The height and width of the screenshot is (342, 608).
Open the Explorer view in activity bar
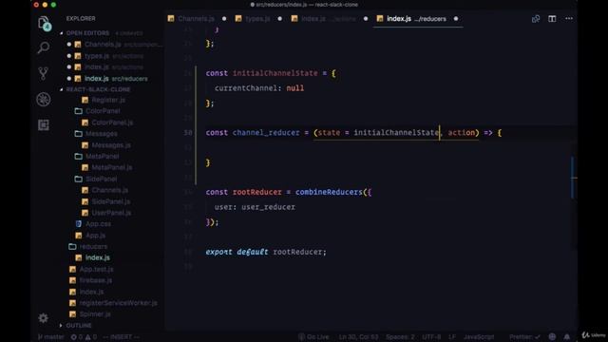tap(44, 23)
